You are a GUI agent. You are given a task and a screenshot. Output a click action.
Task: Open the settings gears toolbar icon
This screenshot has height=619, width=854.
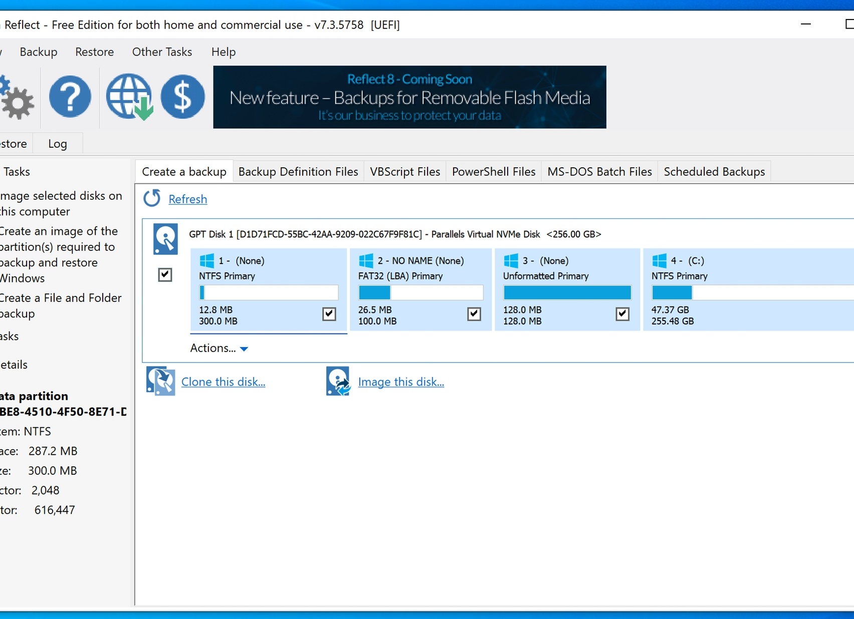(x=17, y=97)
